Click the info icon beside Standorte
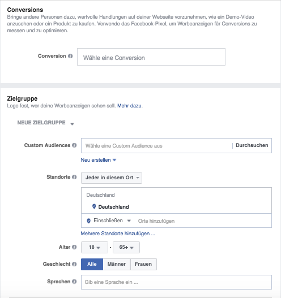 click(x=74, y=177)
